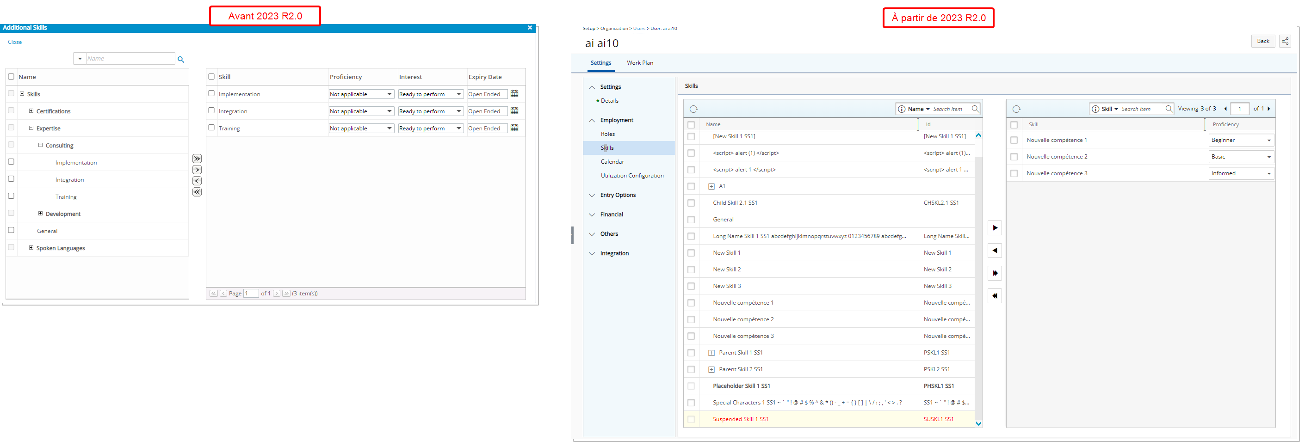Move all skills right with double arrow
Screen dimensions: 1305x447
tap(197, 159)
